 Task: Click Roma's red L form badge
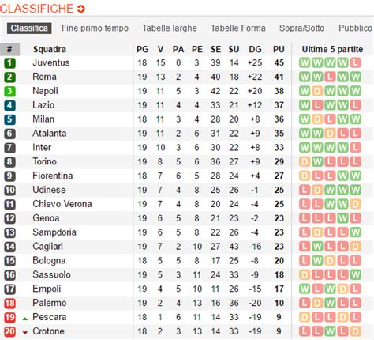coord(330,77)
